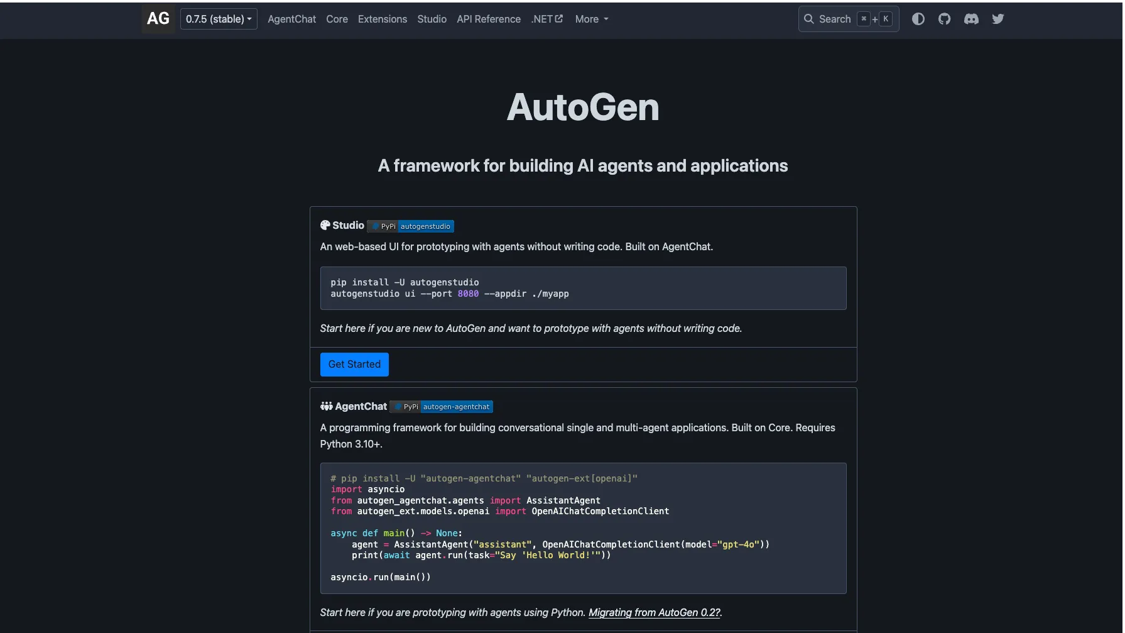Click the ⌘ key hint in Search

click(x=864, y=19)
